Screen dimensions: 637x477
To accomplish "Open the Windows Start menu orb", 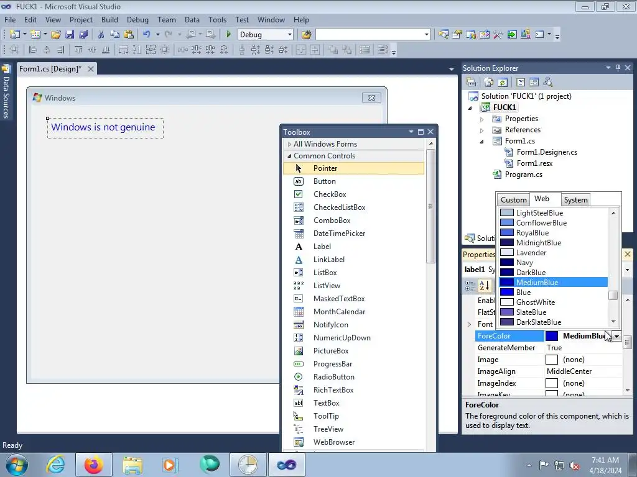I will pyautogui.click(x=17, y=465).
